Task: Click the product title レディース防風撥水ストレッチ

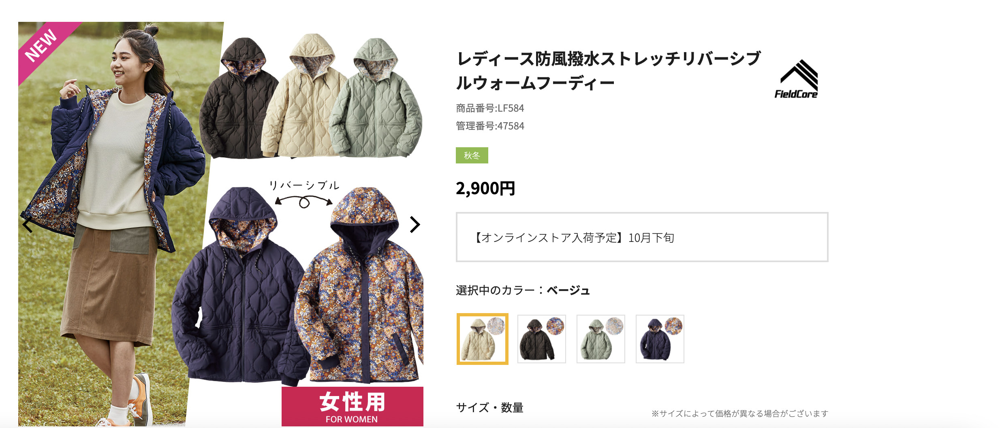Action: pos(608,71)
